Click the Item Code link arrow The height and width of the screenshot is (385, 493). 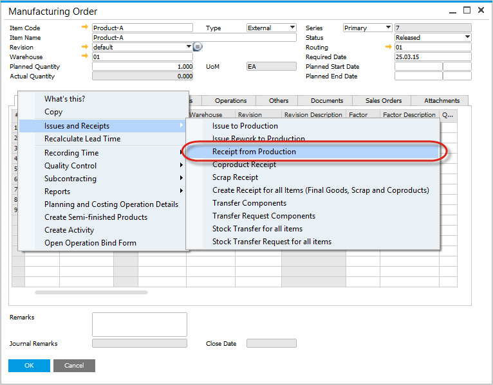point(85,28)
